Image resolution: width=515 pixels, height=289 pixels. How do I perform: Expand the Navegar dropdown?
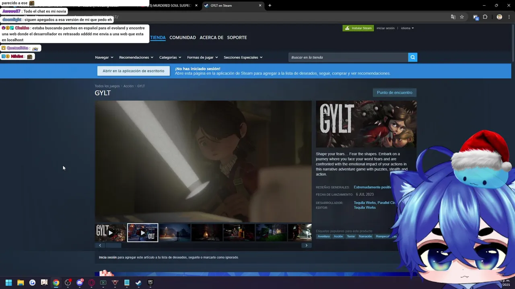click(104, 57)
